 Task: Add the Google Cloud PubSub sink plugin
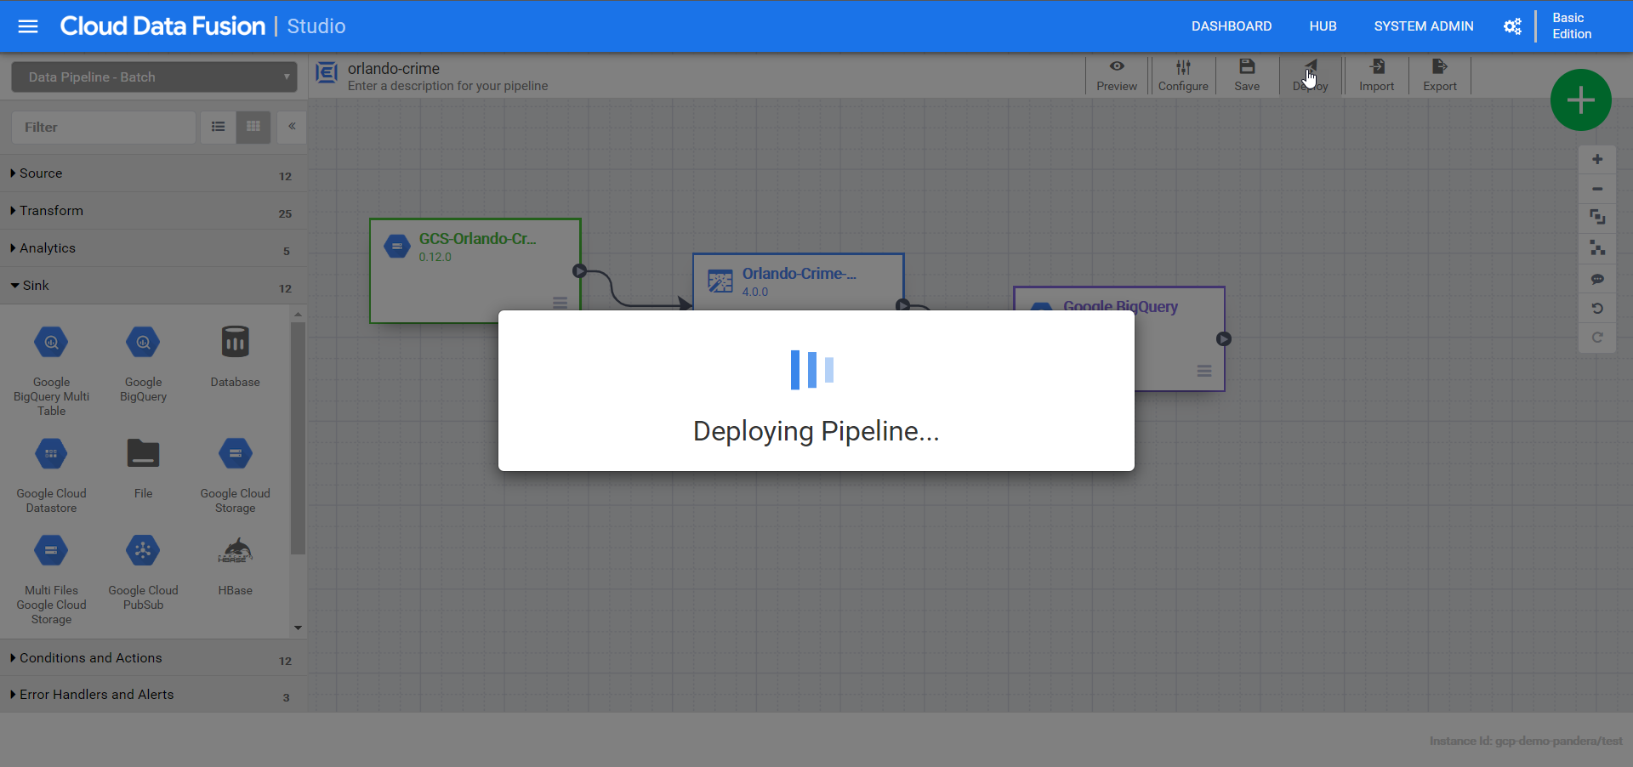(x=143, y=551)
